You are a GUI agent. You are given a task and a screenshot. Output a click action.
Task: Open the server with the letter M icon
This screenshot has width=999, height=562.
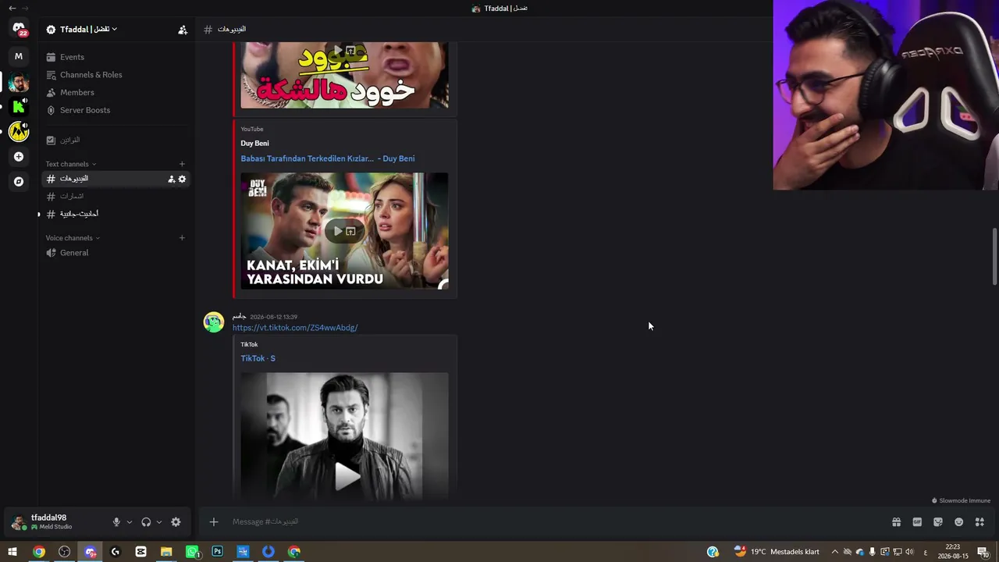point(19,56)
